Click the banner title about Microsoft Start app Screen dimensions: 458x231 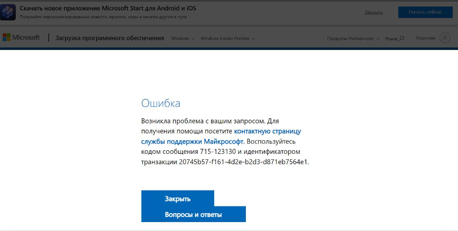tap(108, 8)
